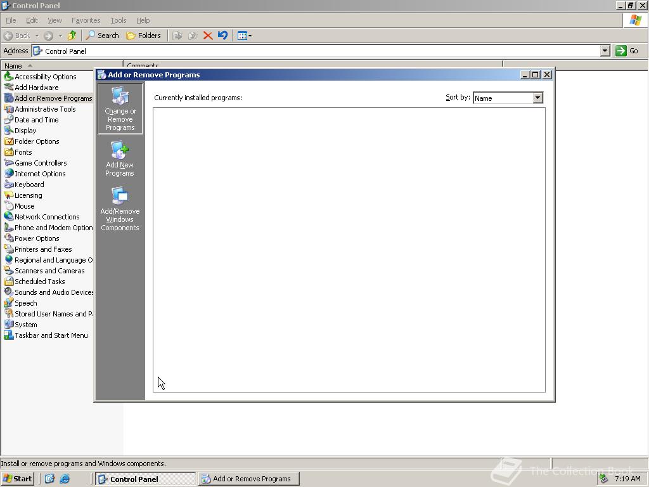
Task: Open System properties item
Action: [21, 324]
